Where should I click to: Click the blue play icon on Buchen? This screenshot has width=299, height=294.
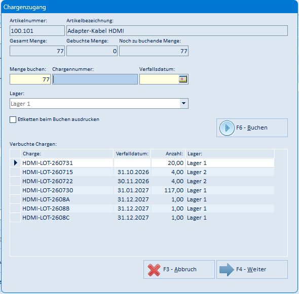point(227,128)
